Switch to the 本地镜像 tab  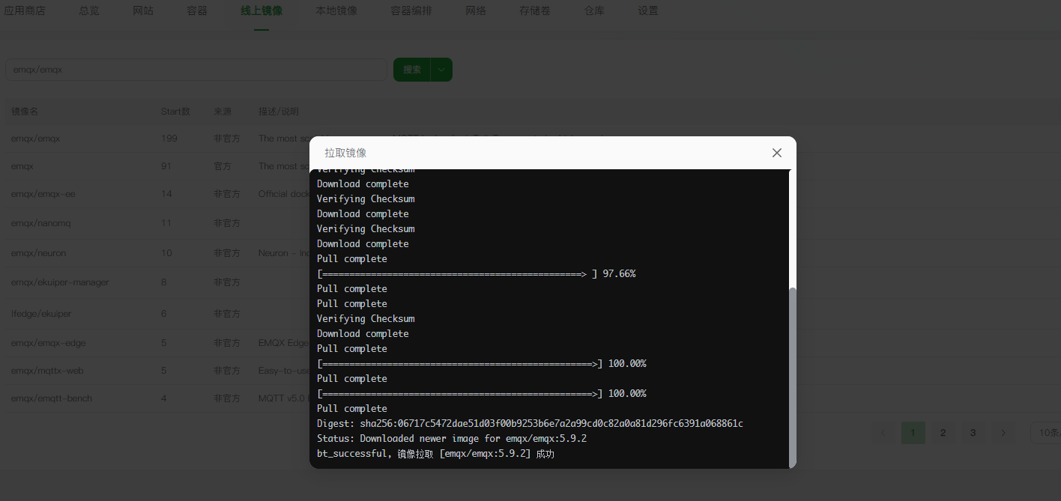click(336, 10)
